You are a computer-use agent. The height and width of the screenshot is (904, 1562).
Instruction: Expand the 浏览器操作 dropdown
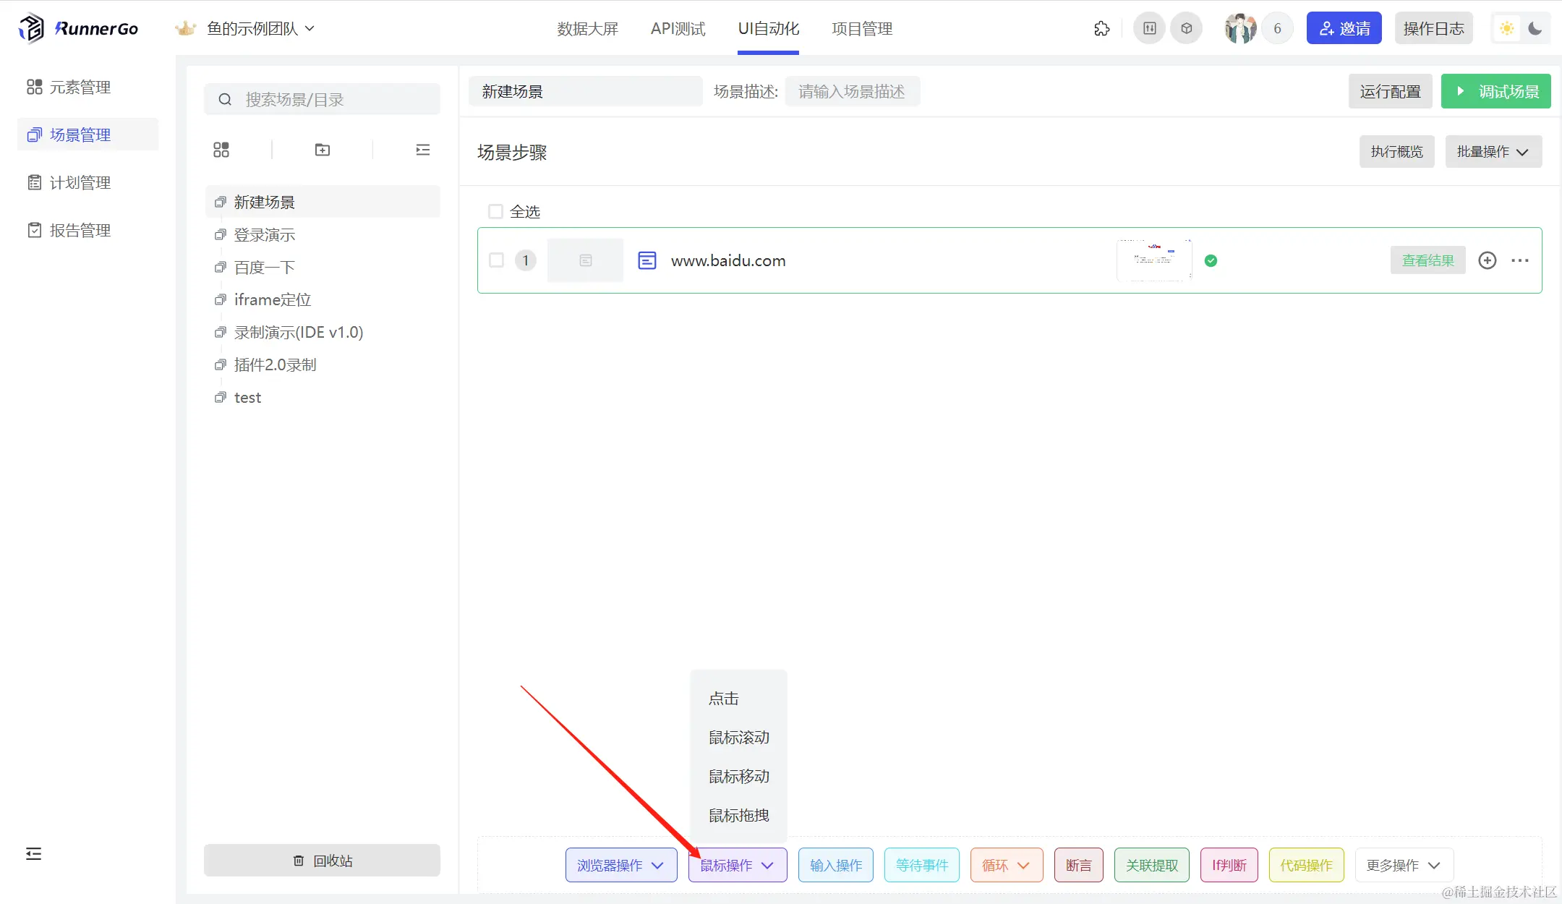coord(620,865)
